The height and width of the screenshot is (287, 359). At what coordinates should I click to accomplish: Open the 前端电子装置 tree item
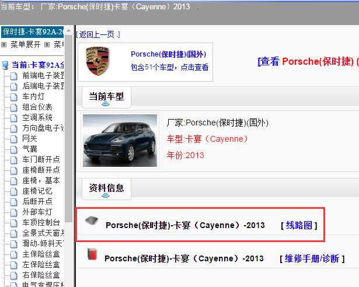[x=43, y=75]
